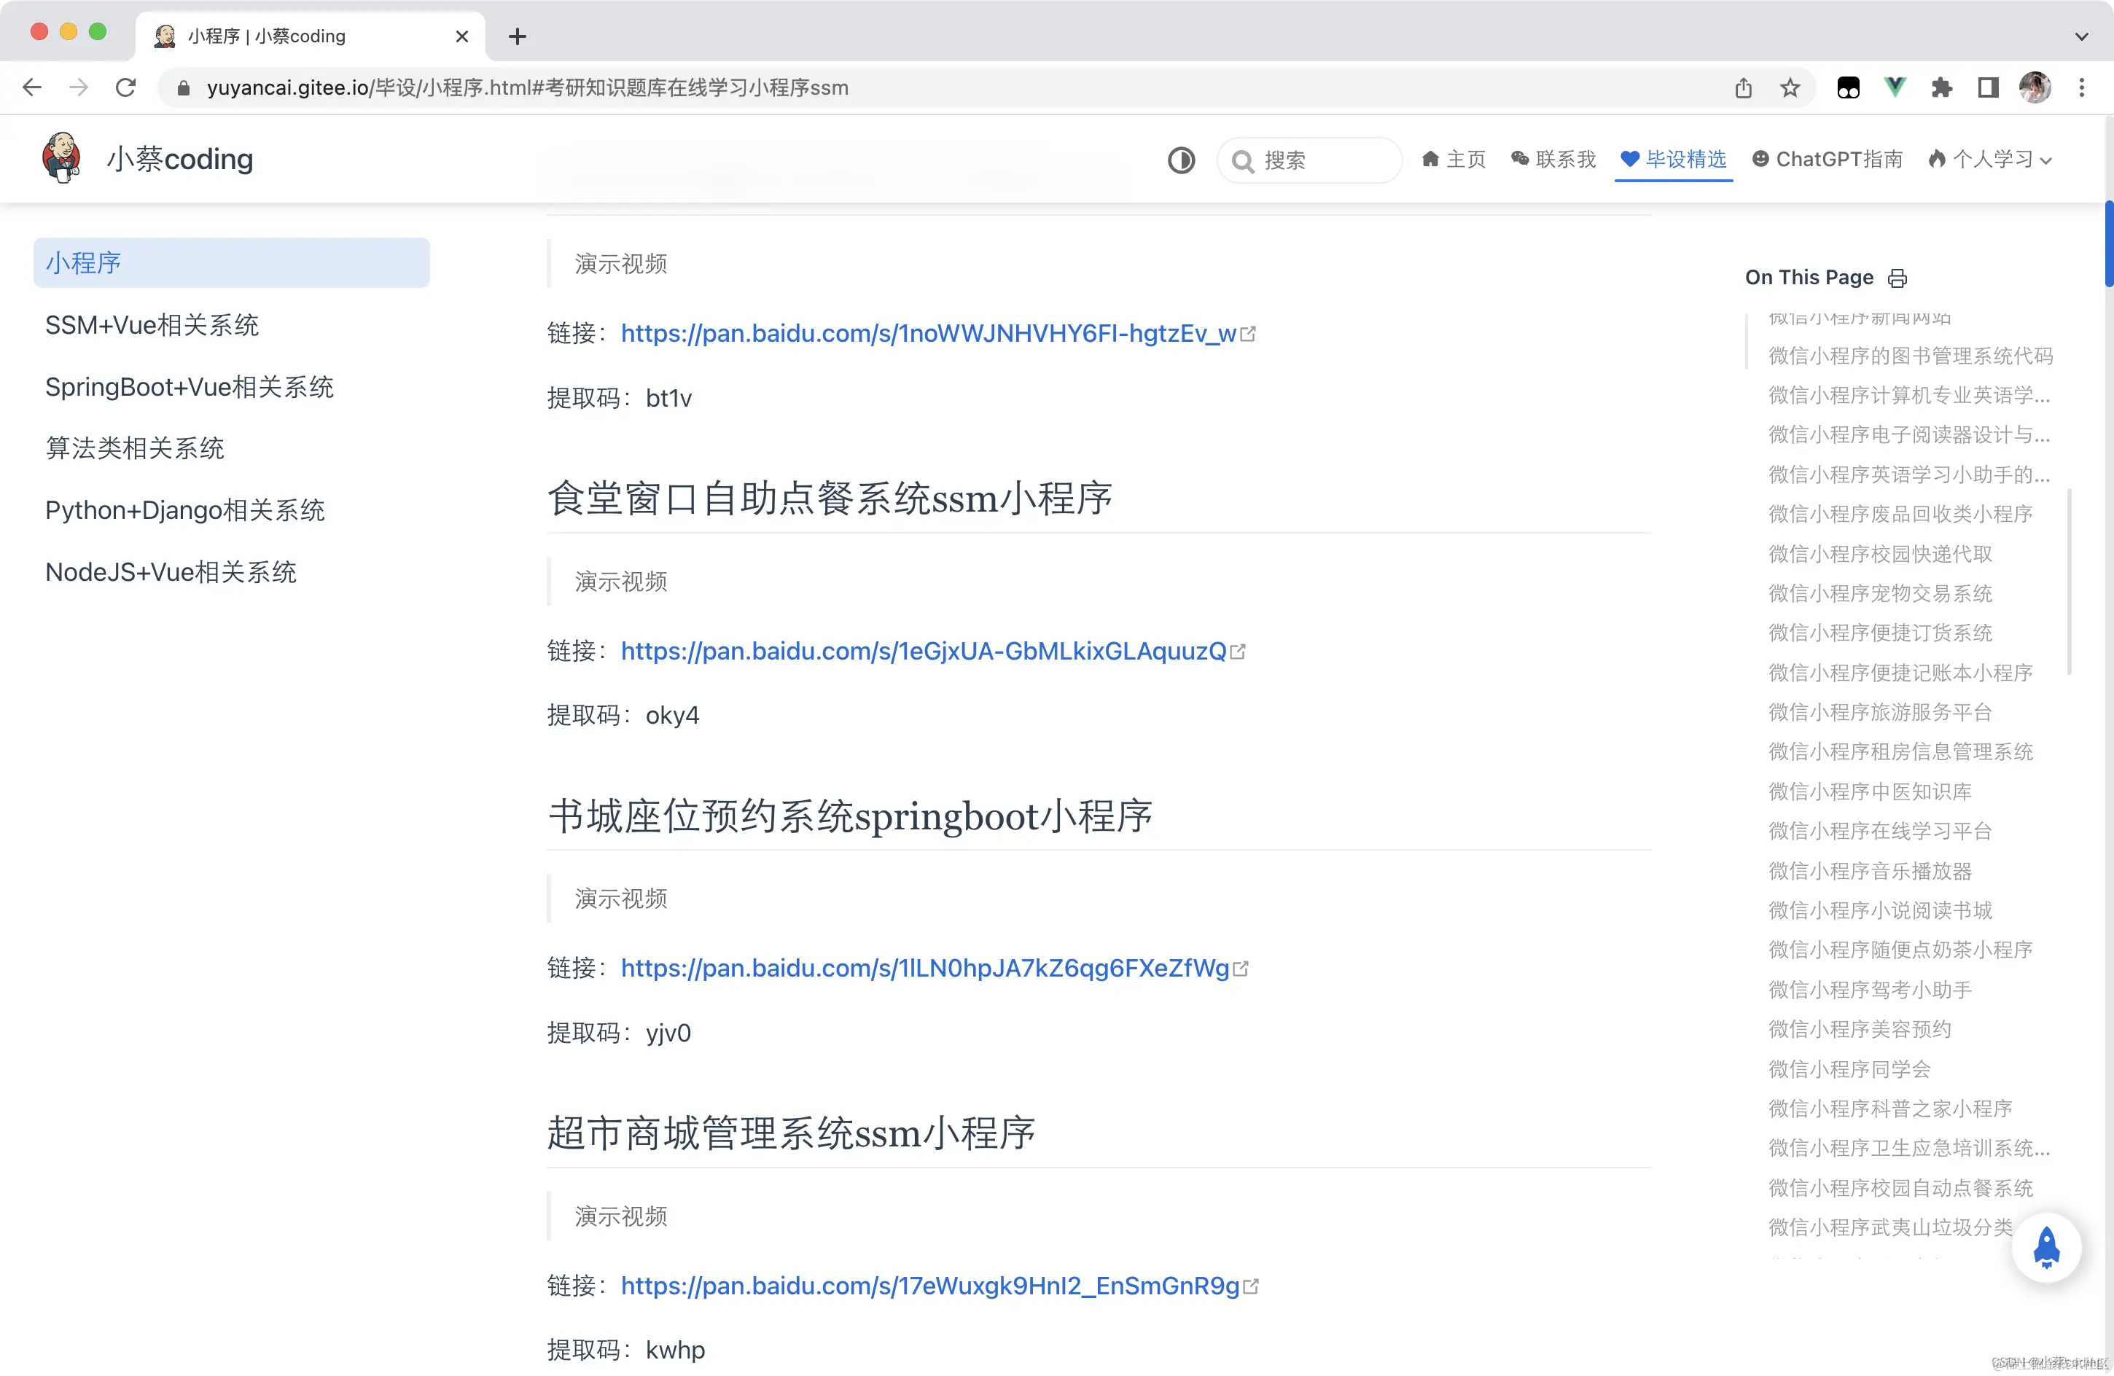Expand the tab search chevron
The height and width of the screenshot is (1376, 2114).
(x=2081, y=36)
